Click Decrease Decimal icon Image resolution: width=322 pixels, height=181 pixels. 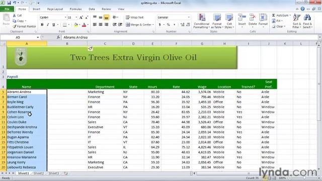[x=188, y=25]
